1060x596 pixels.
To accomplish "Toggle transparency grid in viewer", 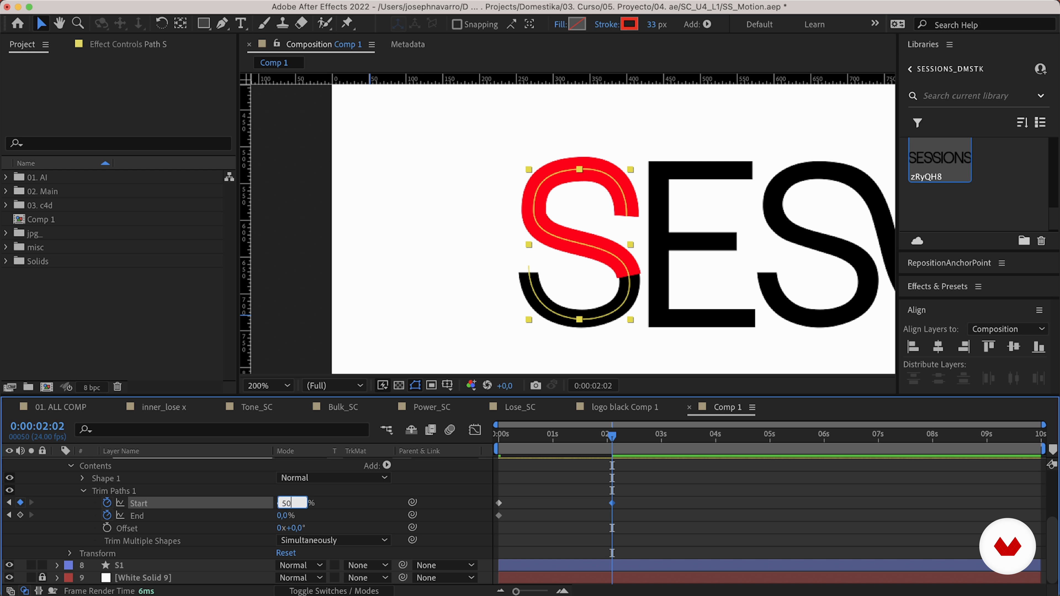I will click(x=399, y=385).
